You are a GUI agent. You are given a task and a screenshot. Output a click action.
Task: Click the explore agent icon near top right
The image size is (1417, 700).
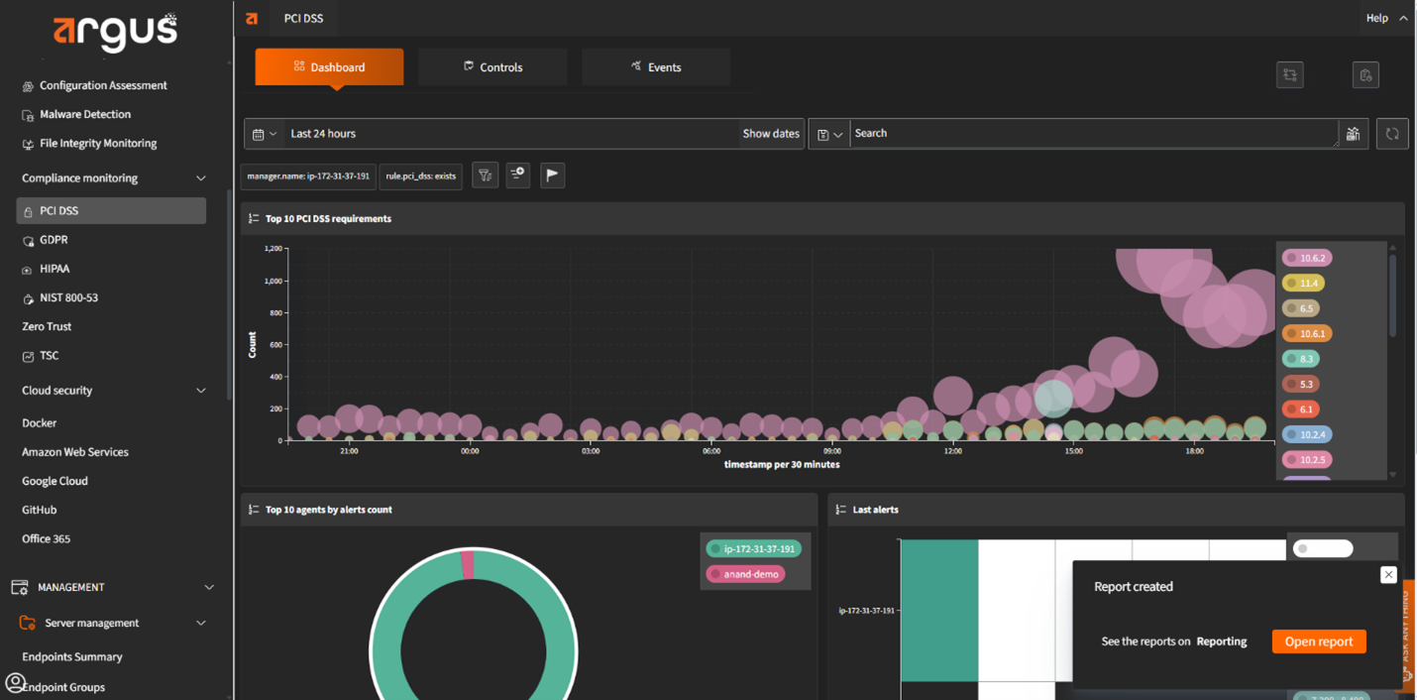coord(1289,75)
